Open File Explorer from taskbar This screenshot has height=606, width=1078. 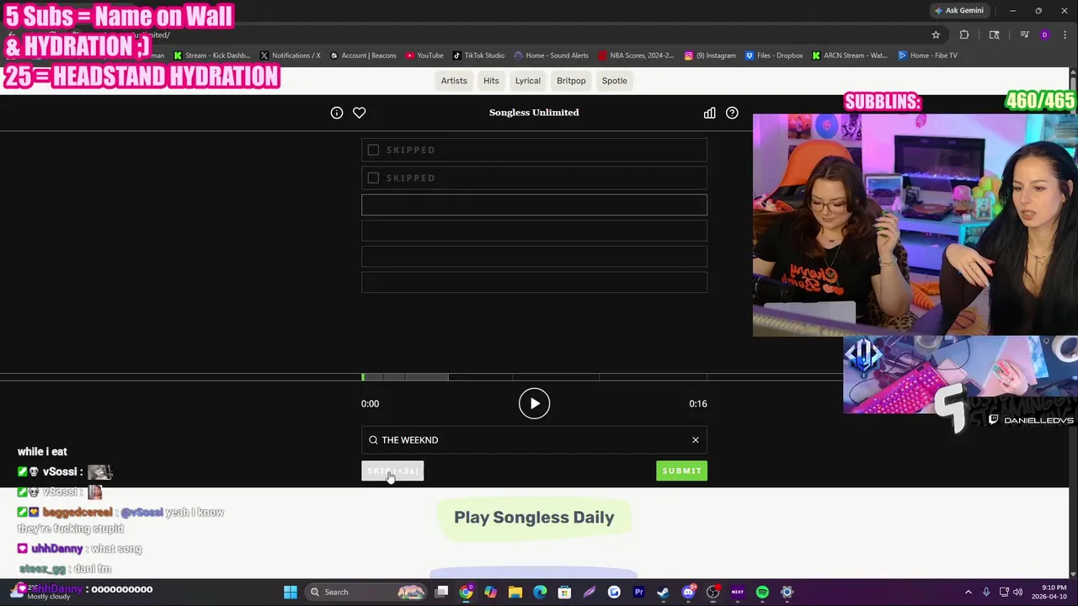pos(515,592)
